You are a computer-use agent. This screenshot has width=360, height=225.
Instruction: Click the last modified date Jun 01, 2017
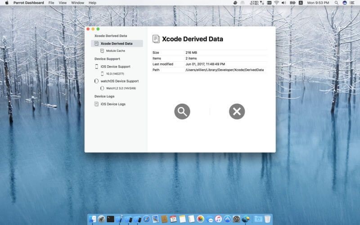[205, 64]
